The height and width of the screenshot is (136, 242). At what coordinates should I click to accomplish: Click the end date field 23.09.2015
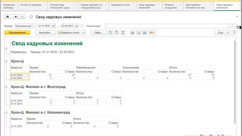[68, 26]
